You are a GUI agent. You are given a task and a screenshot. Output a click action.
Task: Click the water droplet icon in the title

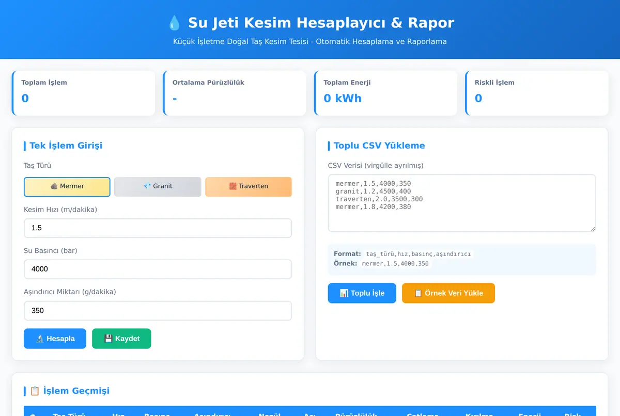click(174, 23)
